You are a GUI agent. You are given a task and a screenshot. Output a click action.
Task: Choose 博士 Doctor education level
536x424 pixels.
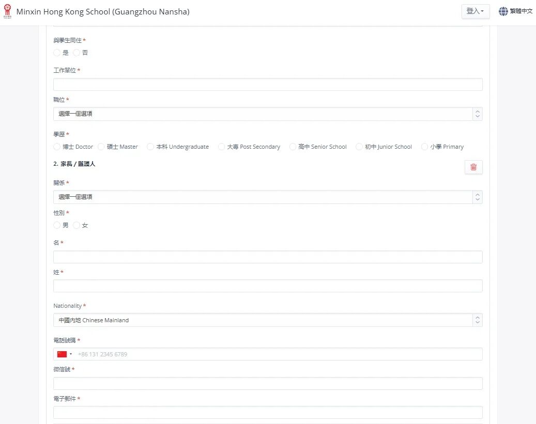57,147
